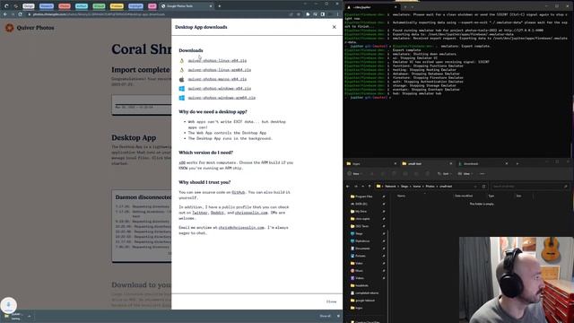Click the Quiver Photos logo icon

(x=10, y=28)
